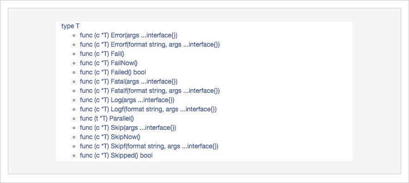The width and height of the screenshot is (409, 183).
Task: Open the Fatalf(format string, args) link
Action: pyautogui.click(x=150, y=91)
